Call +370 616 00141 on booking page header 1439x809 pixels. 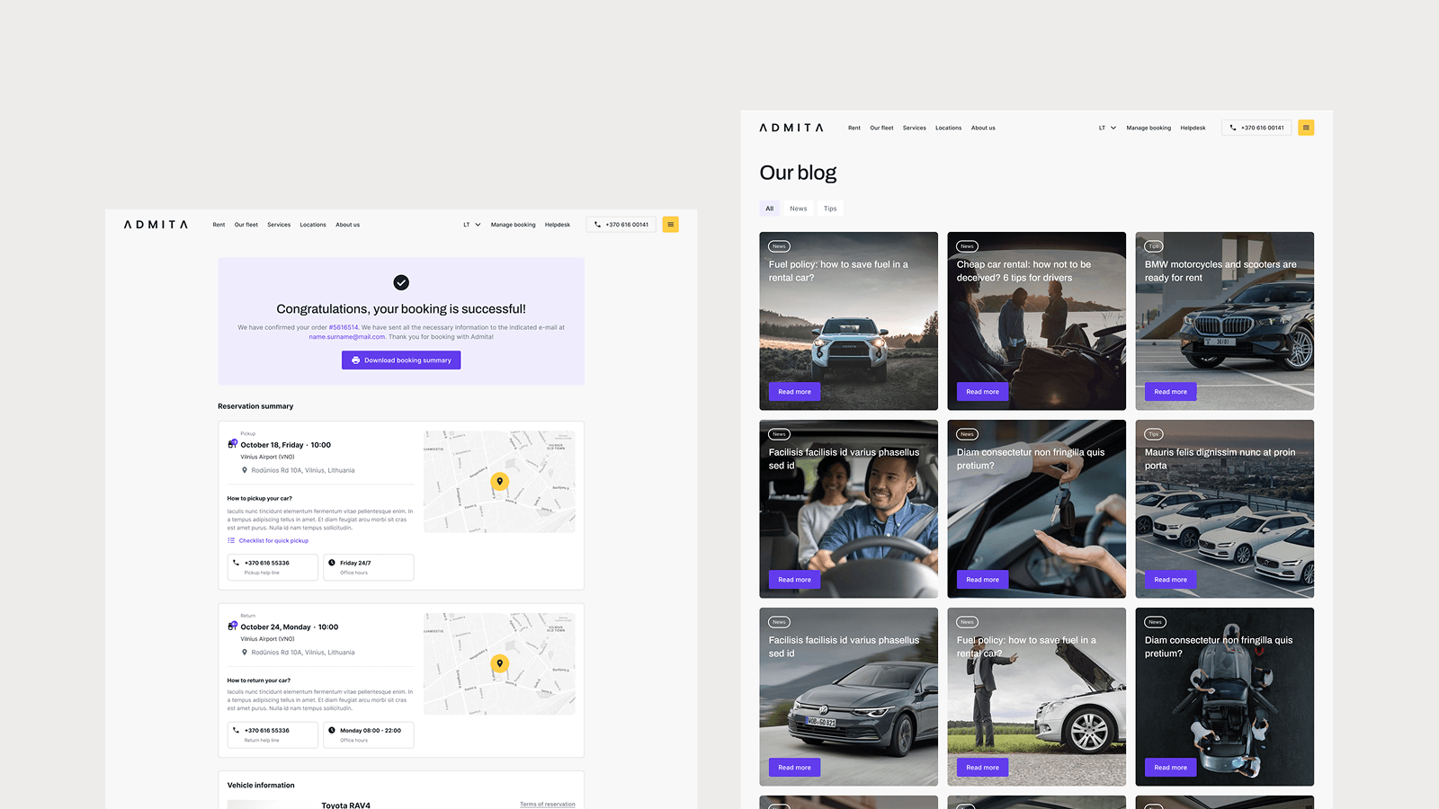[x=621, y=225]
